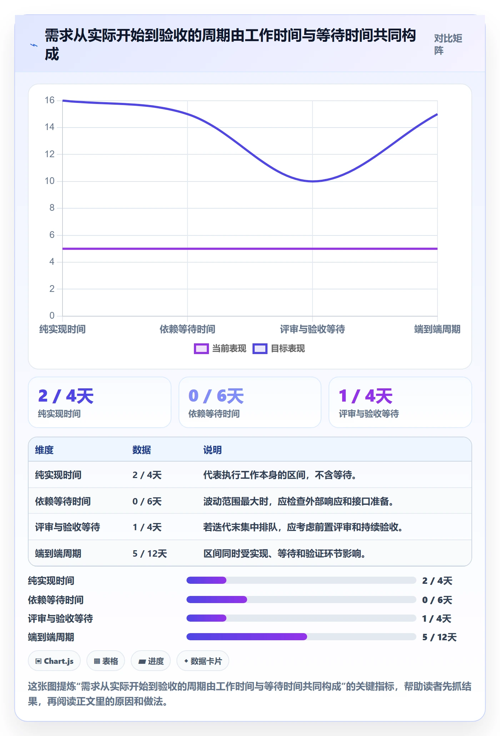The image size is (500, 736).
Task: Click the 依赖等待时间 x-axis label on chart
Action: [x=187, y=329]
